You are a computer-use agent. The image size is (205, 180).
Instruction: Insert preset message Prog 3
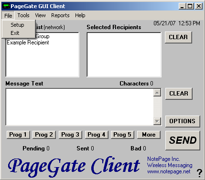70,135
